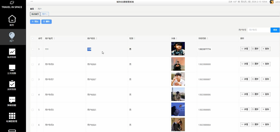Click update button for 用户账号5 row
This screenshot has height=132, width=280.
[255, 109]
